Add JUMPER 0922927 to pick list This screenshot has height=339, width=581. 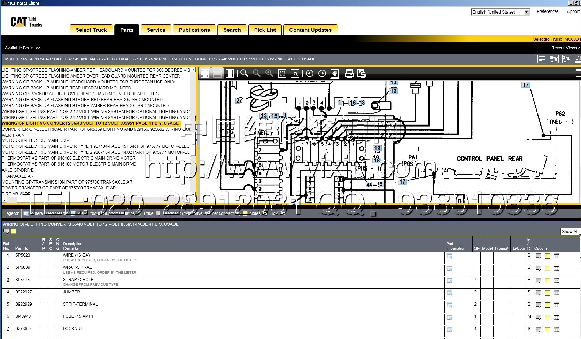pos(556,293)
